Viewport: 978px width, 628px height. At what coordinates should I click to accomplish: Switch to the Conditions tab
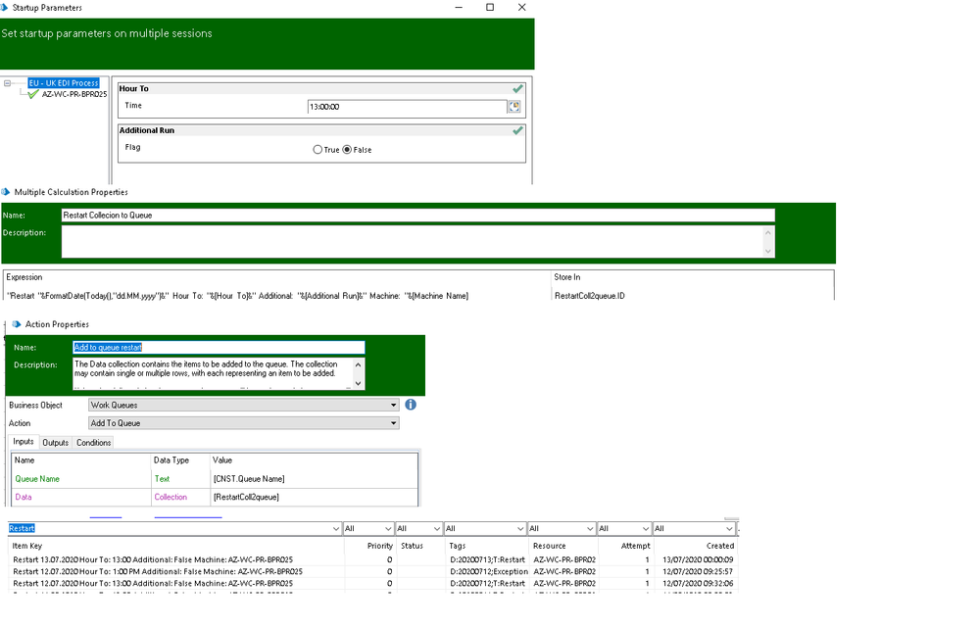[x=94, y=443]
